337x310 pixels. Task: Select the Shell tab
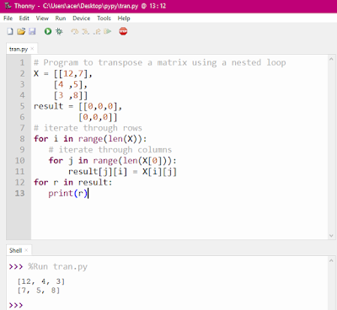[15, 250]
